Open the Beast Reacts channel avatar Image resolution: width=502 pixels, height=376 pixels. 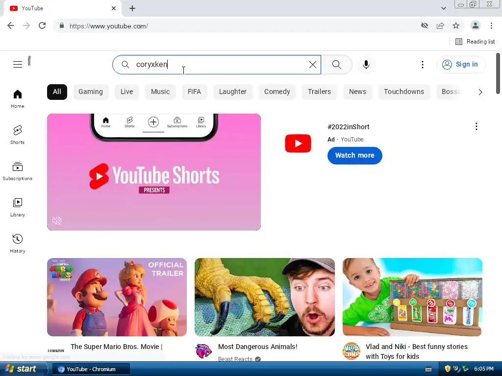pos(203,351)
